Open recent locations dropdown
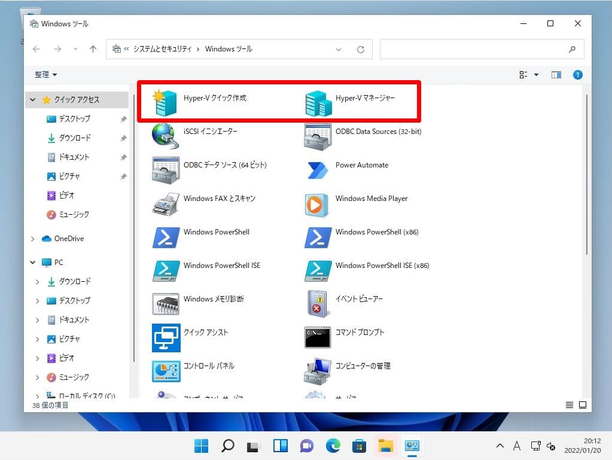The height and width of the screenshot is (460, 612). pyautogui.click(x=75, y=49)
